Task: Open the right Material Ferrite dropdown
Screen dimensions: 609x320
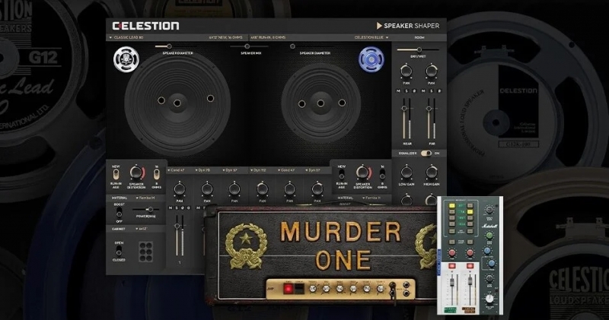Action: pos(372,198)
